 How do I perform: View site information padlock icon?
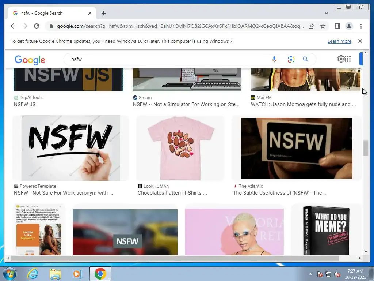[51, 26]
